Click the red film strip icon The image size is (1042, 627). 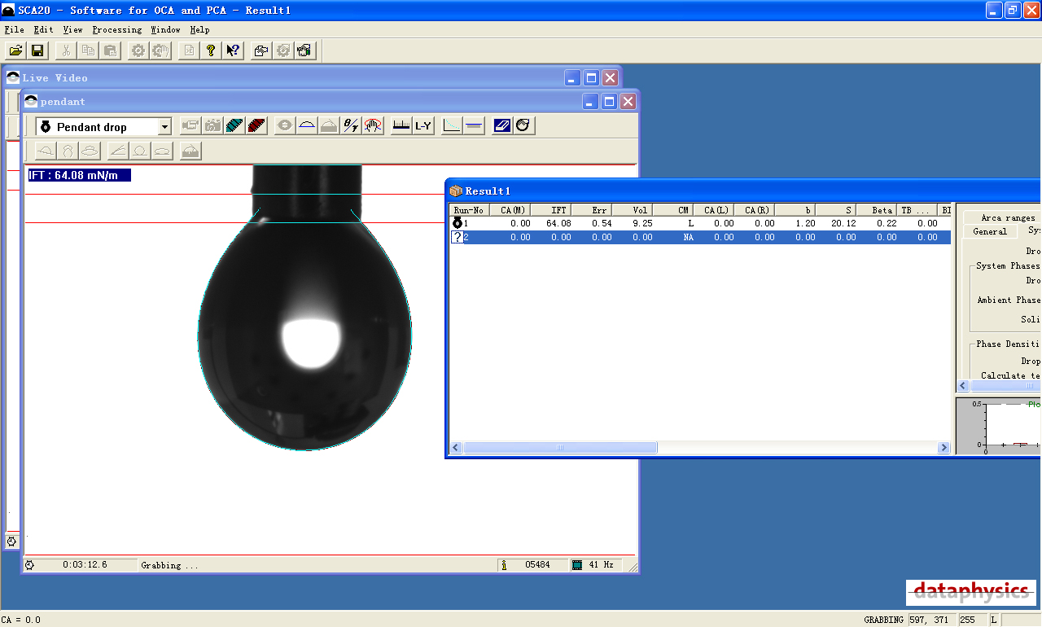click(256, 125)
